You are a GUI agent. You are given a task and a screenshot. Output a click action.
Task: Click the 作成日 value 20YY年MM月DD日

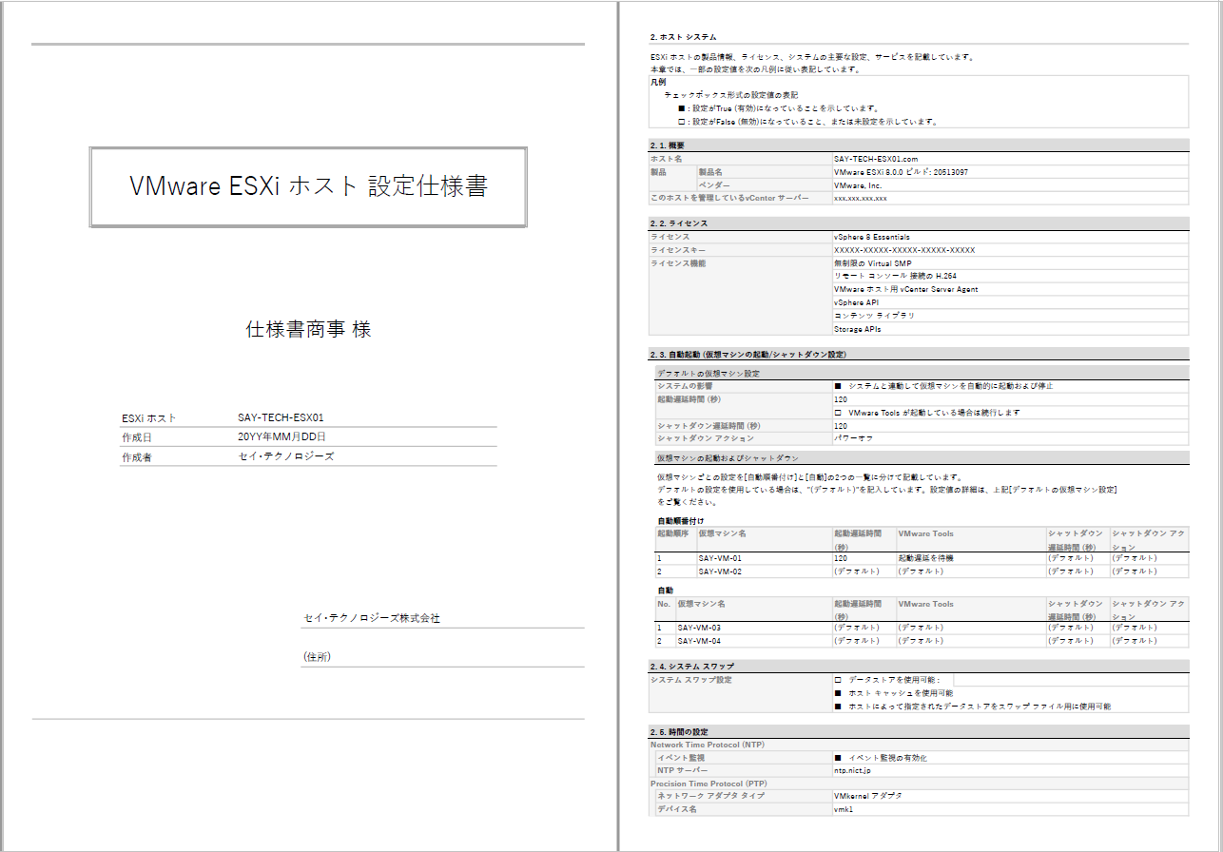point(281,437)
